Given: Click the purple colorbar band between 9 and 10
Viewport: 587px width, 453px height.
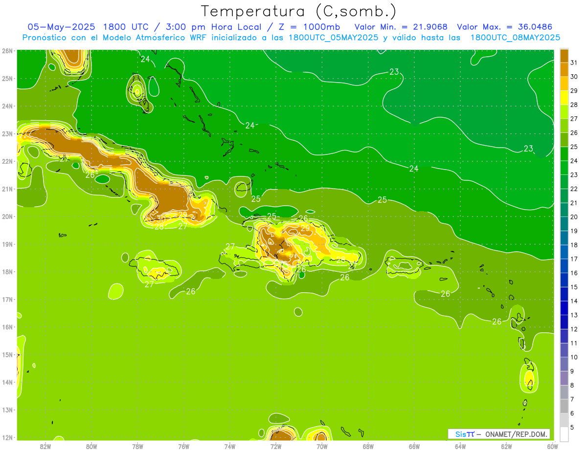Looking at the screenshot, I should tap(564, 364).
